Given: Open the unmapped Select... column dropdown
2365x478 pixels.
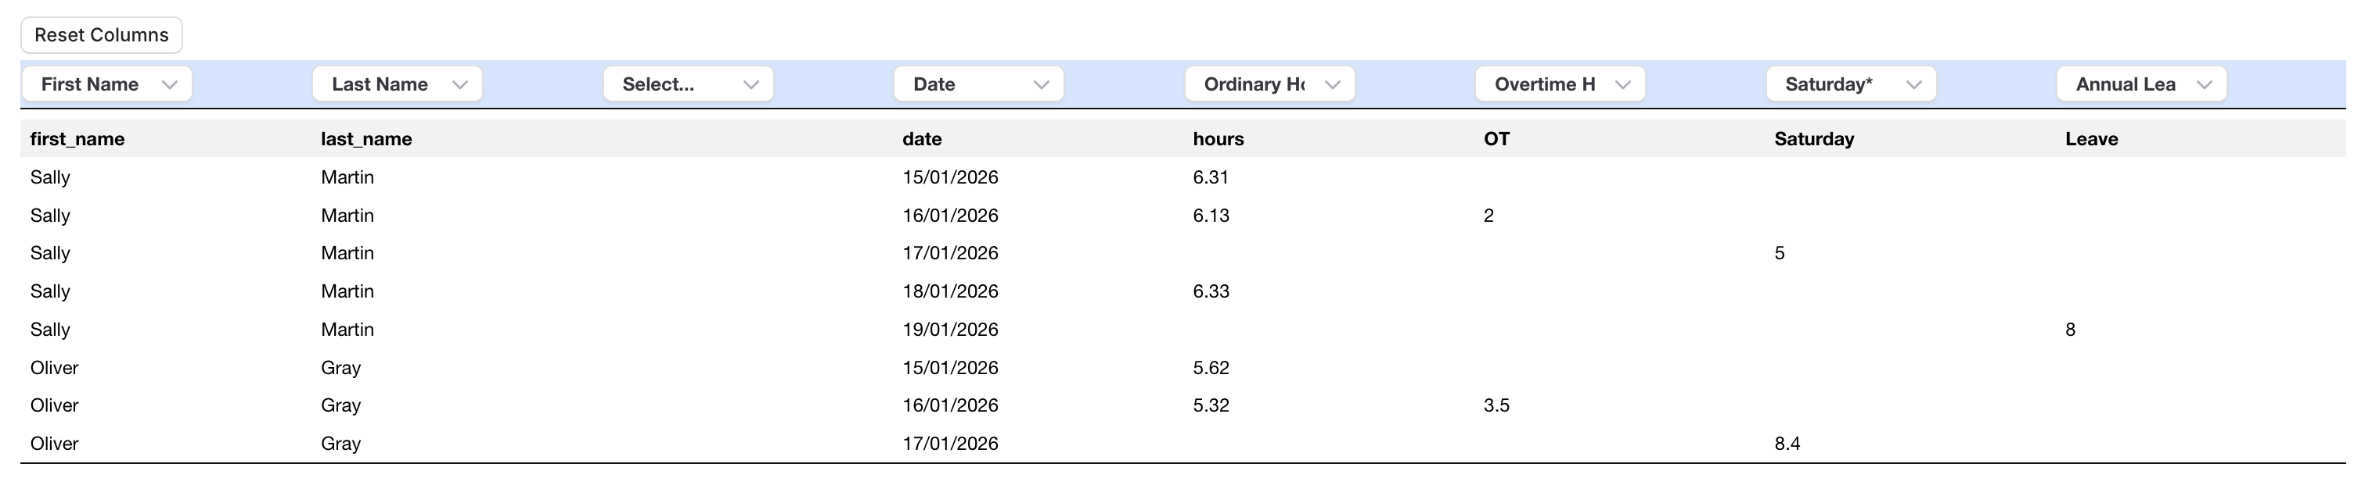Looking at the screenshot, I should point(688,84).
